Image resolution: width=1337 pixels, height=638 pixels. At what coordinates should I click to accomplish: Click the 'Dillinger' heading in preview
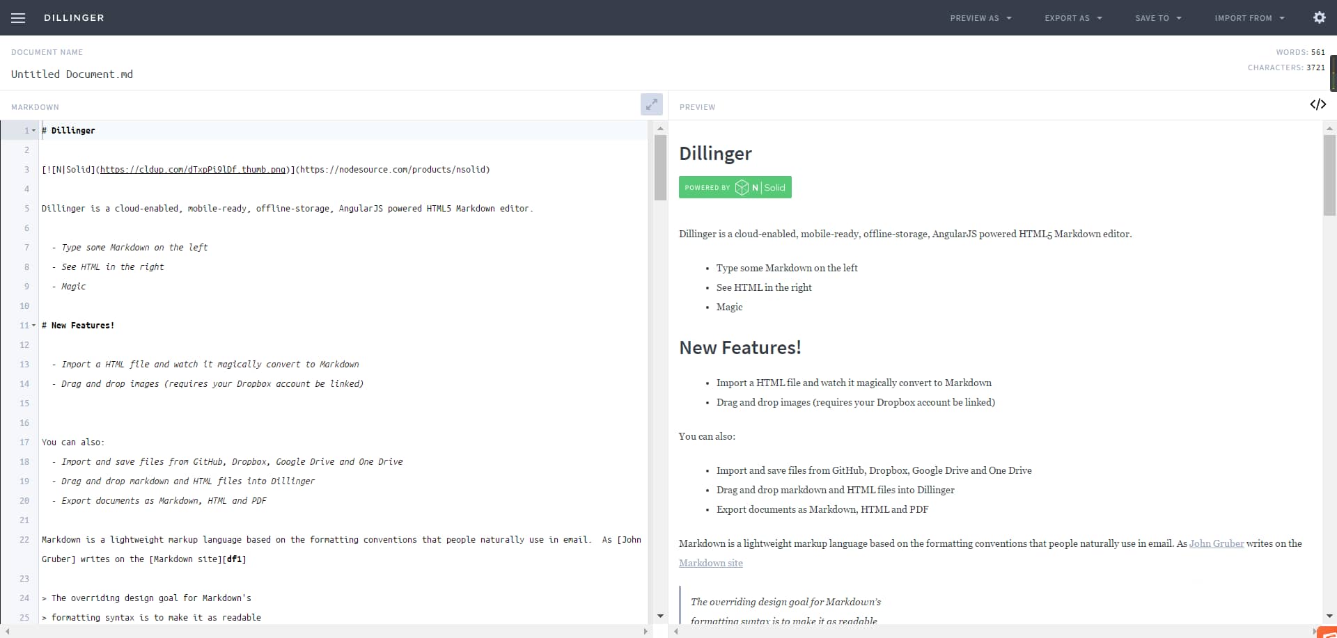[x=715, y=154]
